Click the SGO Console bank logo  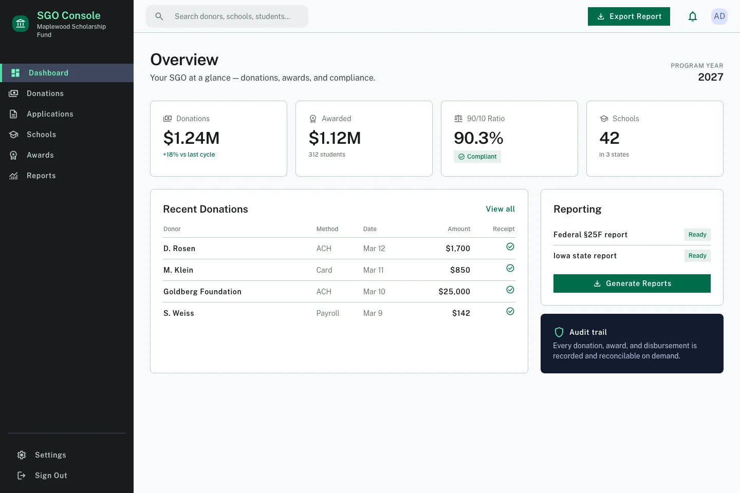point(21,23)
